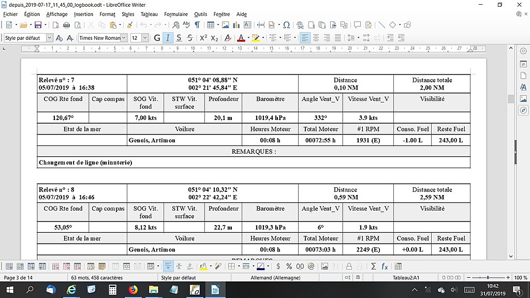Open the Fichier menu

coord(10,14)
